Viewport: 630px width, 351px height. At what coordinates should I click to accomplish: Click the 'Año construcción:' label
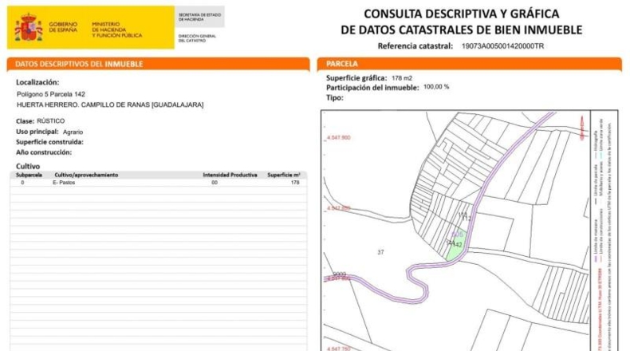(44, 153)
